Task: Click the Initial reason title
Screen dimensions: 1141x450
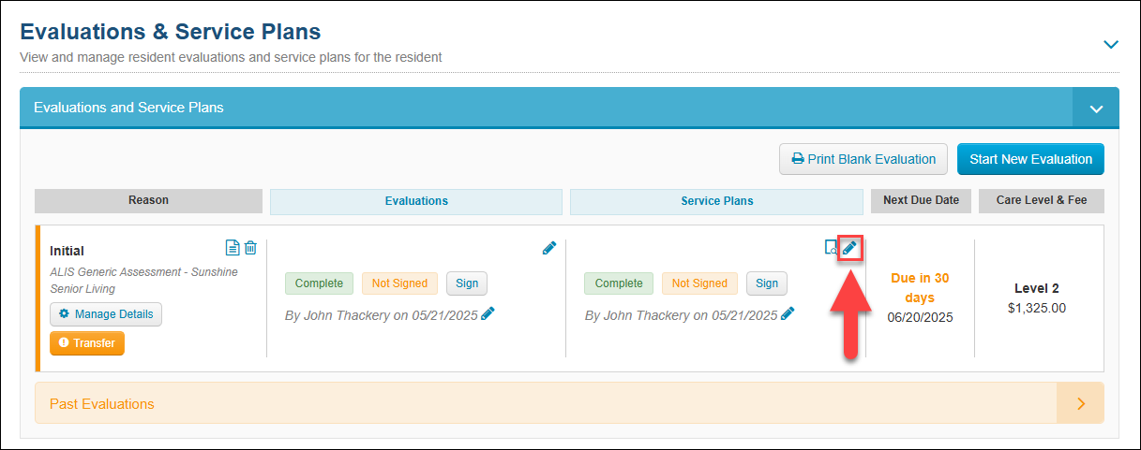Action: point(67,251)
